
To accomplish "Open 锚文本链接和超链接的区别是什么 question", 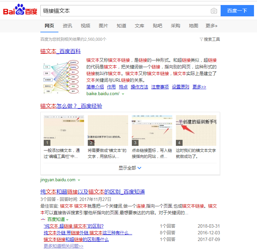I will point(76,239).
